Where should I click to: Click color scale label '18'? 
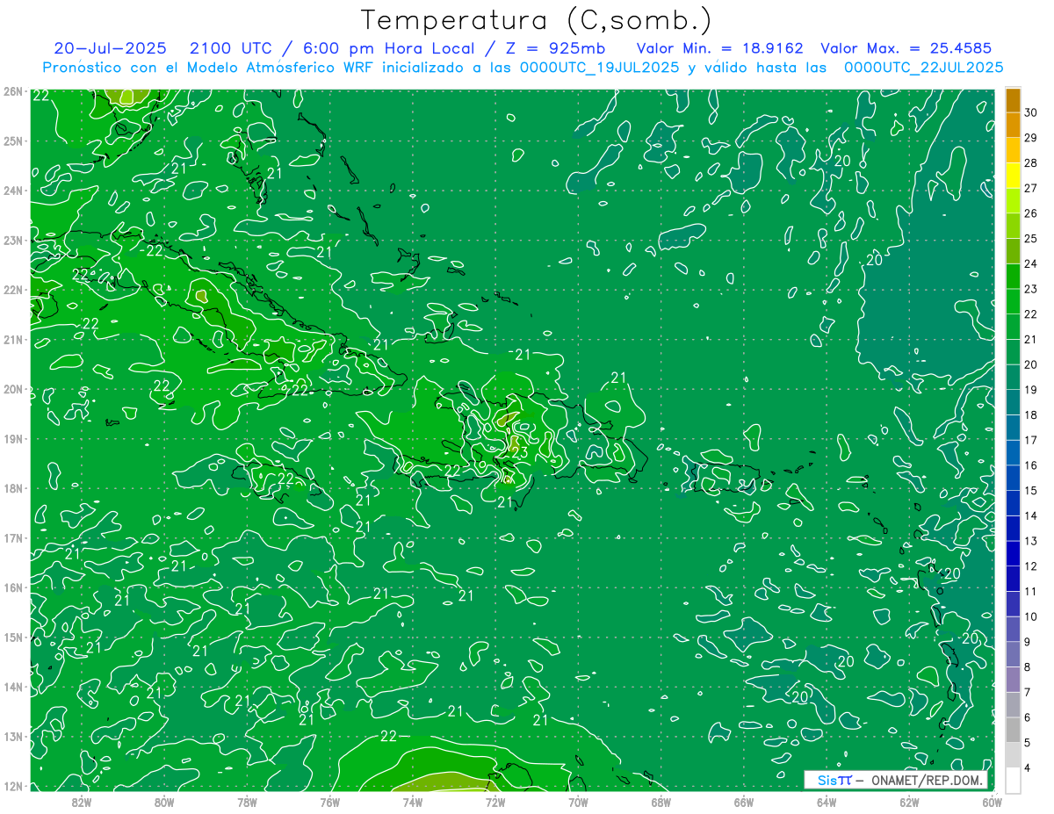pos(1031,414)
